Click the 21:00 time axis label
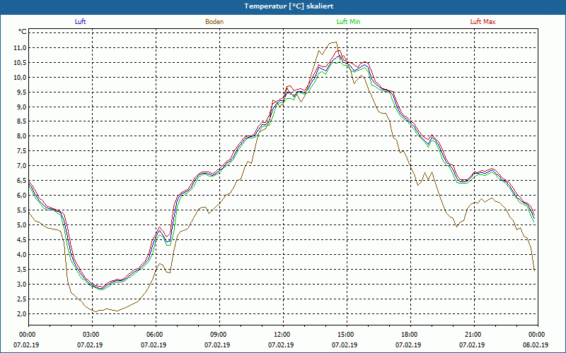 tap(473, 335)
